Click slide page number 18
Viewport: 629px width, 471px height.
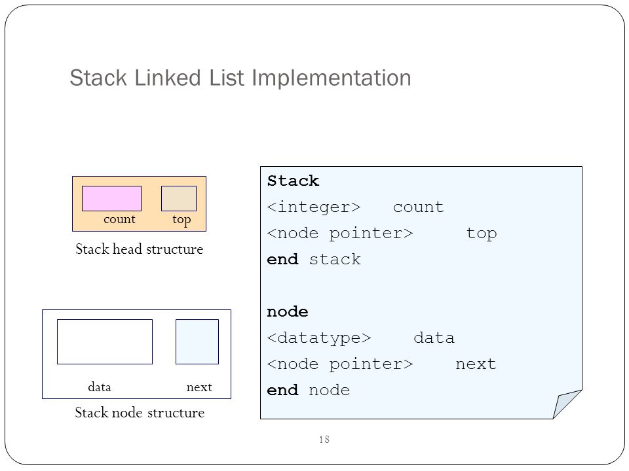coord(324,440)
